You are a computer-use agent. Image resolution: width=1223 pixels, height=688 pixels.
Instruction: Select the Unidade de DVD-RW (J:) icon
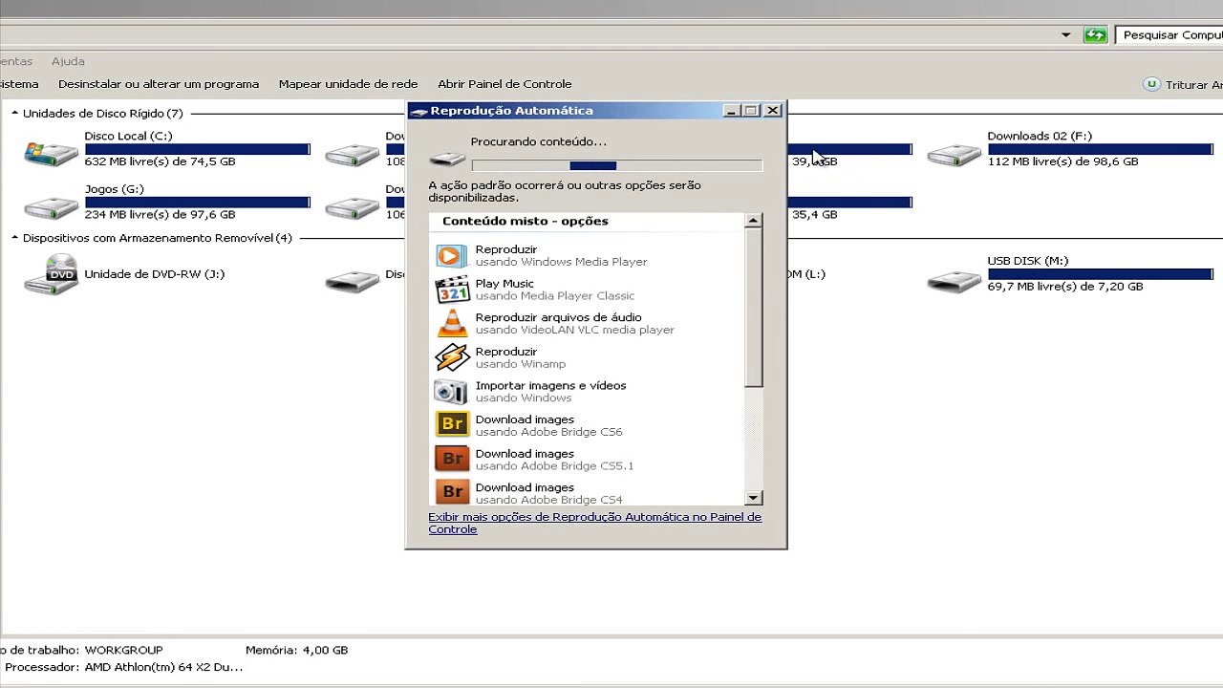(51, 275)
